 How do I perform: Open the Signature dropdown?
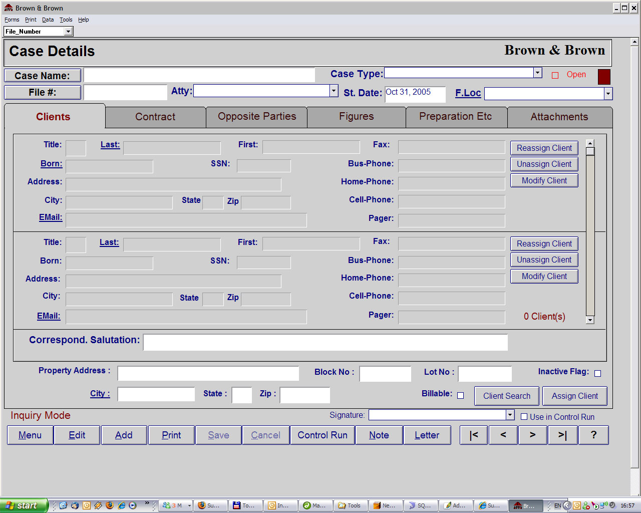click(x=510, y=415)
